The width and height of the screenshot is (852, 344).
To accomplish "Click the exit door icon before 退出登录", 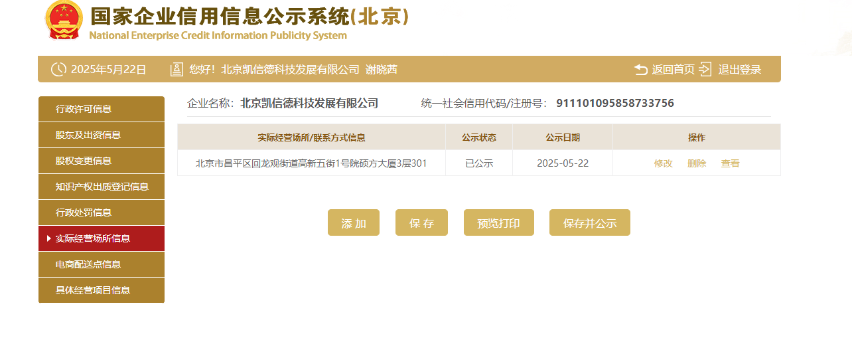I will (705, 69).
